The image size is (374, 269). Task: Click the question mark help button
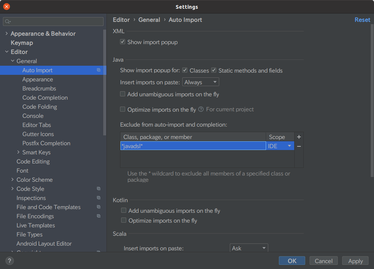(10, 261)
